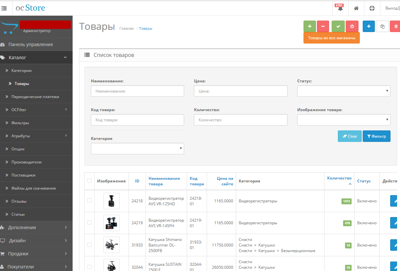Click the green plus button
Image resolution: width=400 pixels, height=271 pixels.
click(310, 26)
